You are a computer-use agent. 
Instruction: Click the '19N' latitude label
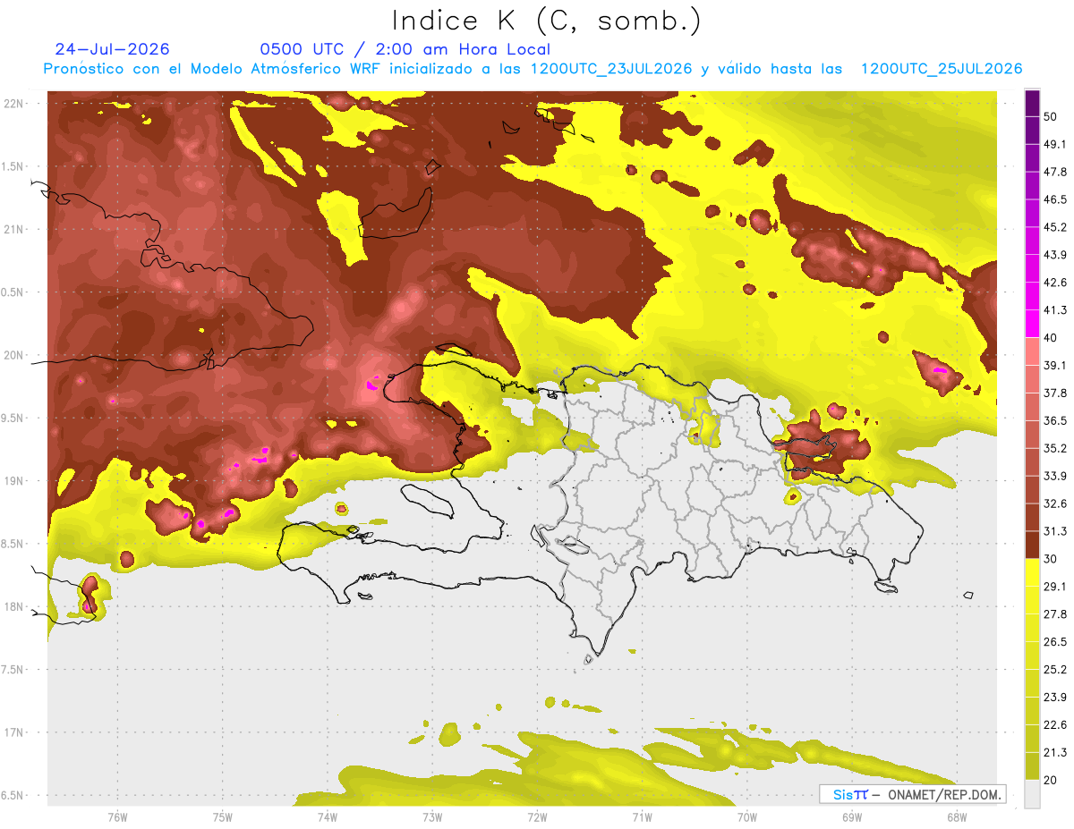coord(14,481)
